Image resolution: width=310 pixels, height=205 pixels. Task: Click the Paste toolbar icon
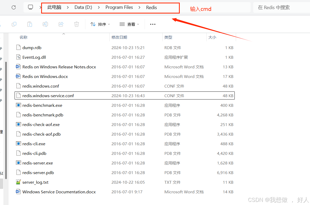(x=30, y=24)
